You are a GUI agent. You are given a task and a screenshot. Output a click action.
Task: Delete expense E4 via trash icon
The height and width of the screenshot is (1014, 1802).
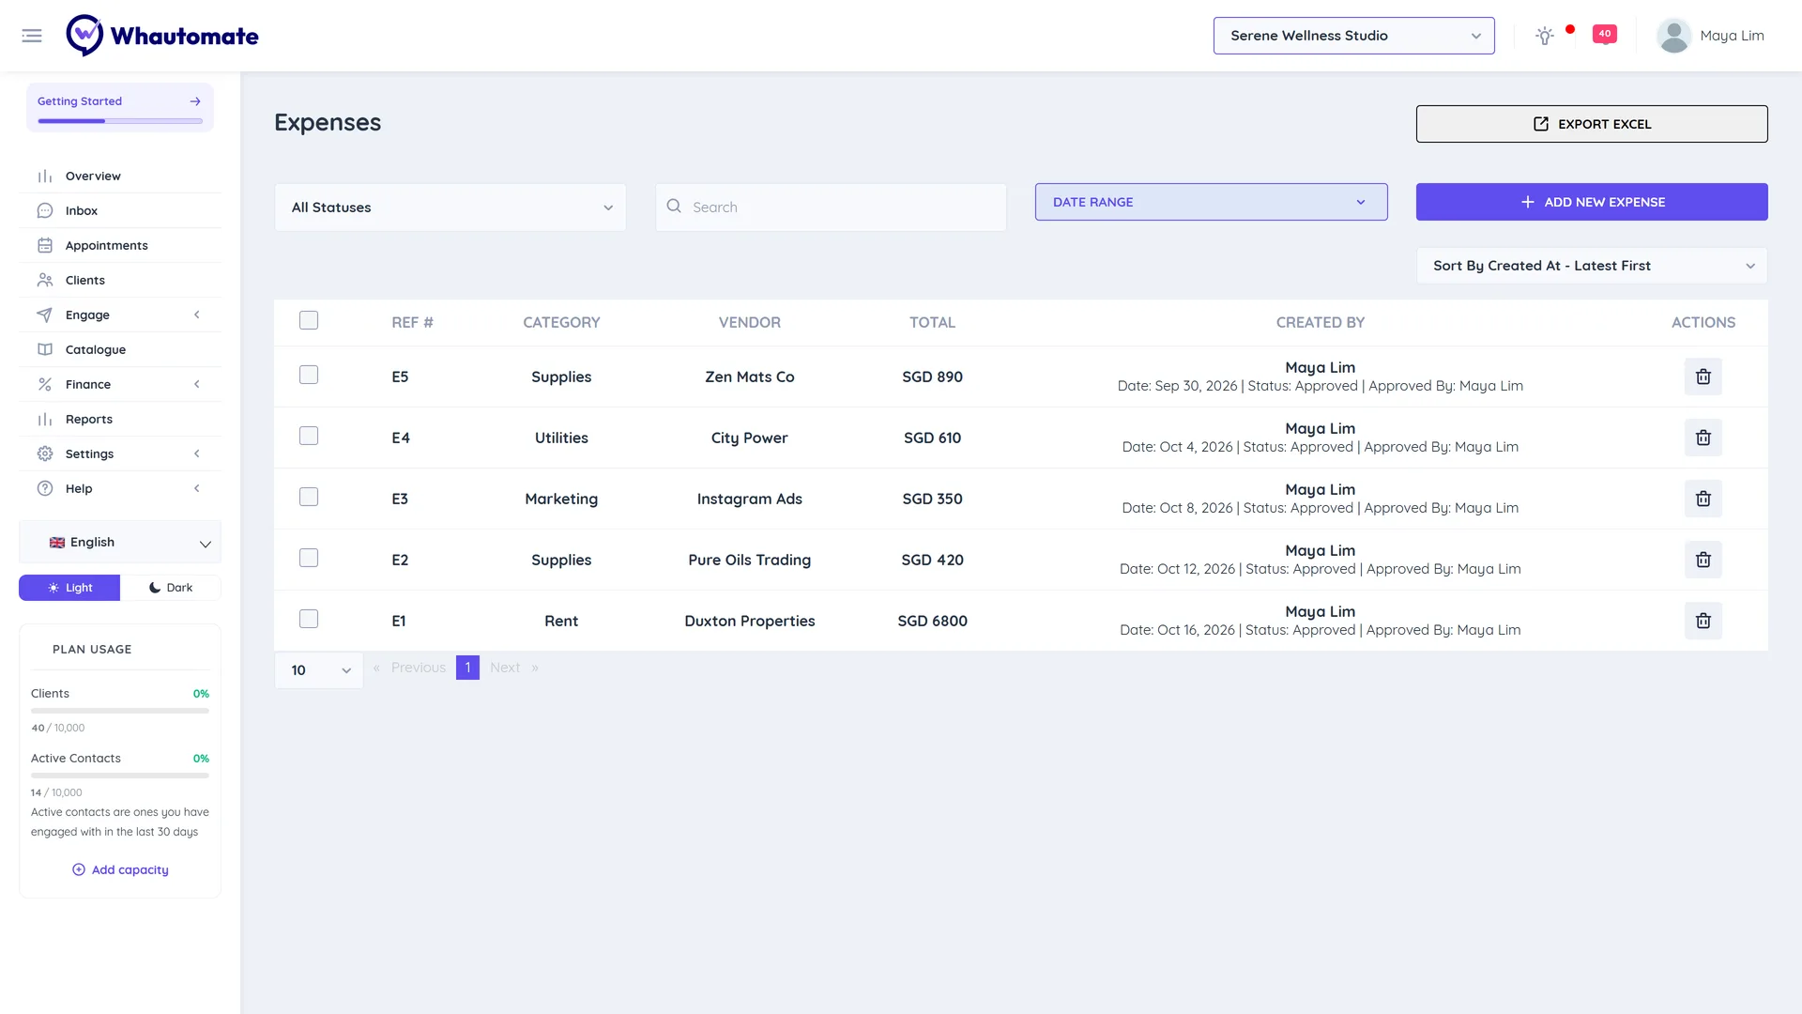(1703, 438)
